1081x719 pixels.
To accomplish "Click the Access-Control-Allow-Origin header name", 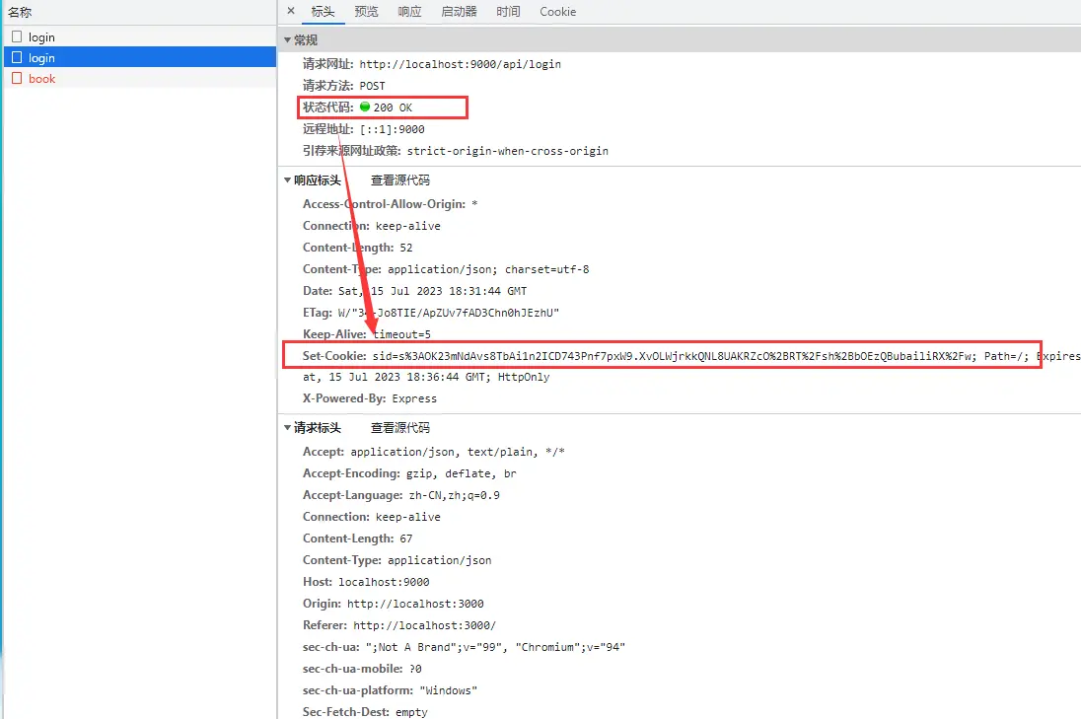I will tap(384, 204).
